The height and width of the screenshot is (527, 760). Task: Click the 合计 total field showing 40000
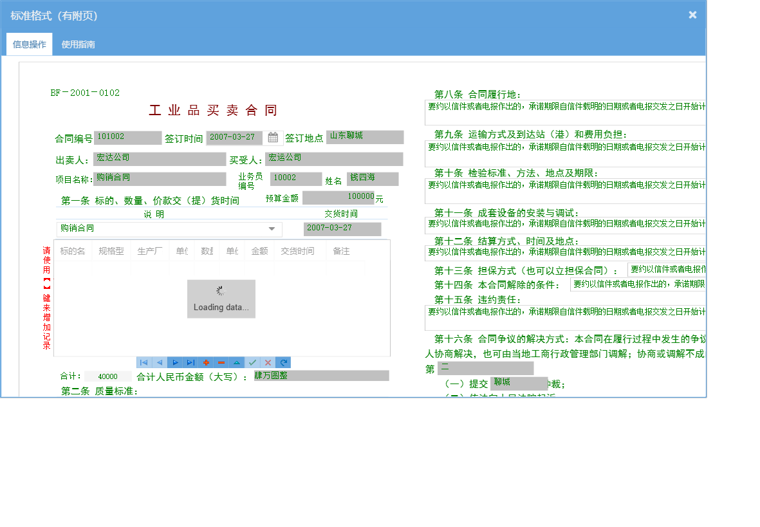(x=107, y=376)
